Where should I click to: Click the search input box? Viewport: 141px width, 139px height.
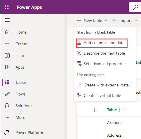click(135, 7)
